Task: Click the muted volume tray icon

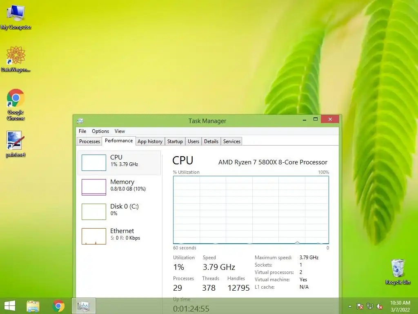Action: [x=380, y=306]
